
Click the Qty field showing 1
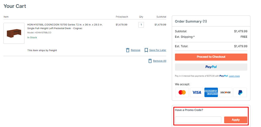click(141, 25)
